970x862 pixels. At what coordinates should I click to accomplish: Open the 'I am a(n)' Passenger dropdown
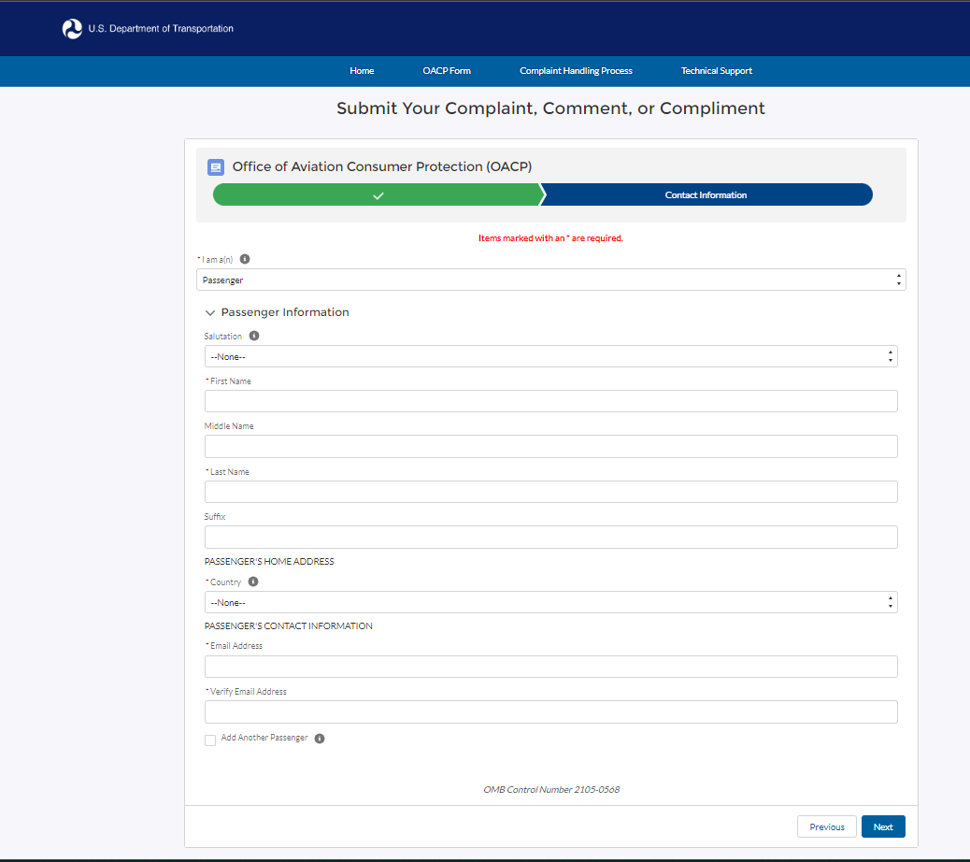[x=550, y=280]
